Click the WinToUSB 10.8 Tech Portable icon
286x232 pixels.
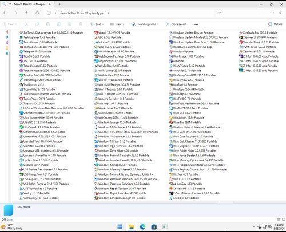(x=171, y=108)
